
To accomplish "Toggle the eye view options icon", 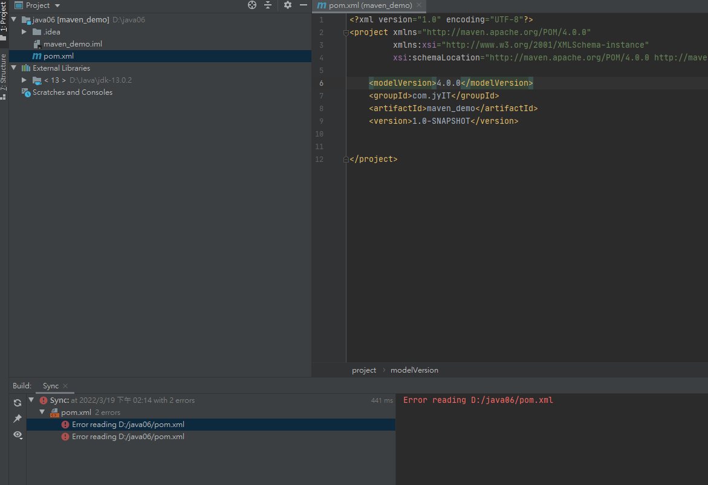I will pos(18,435).
